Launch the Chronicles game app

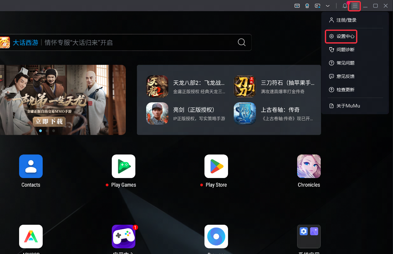tap(309, 166)
